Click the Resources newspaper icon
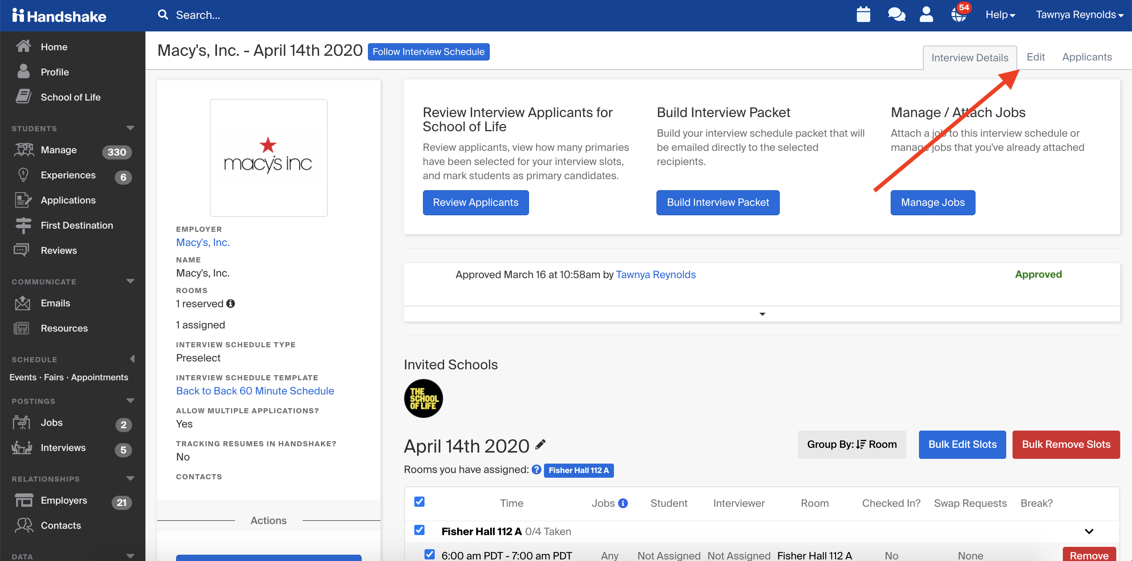The width and height of the screenshot is (1132, 561). [22, 328]
